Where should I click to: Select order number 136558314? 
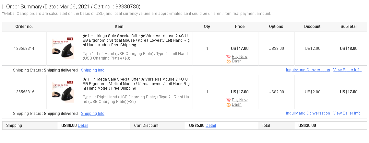coord(24,49)
